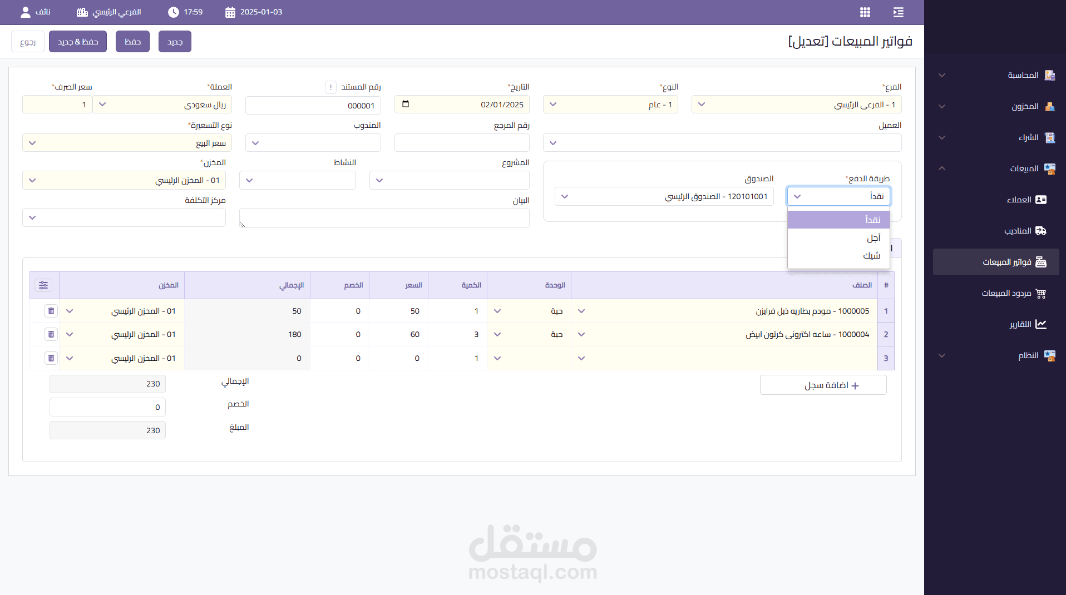Open the الوحدة dropdown in row 2

coord(529,334)
